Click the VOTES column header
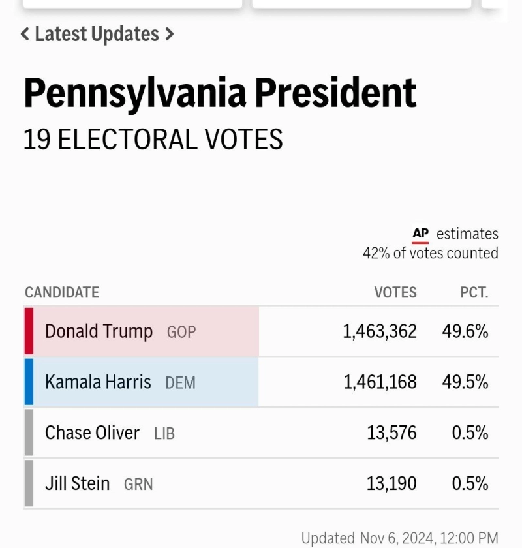The width and height of the screenshot is (522, 548). (x=395, y=292)
